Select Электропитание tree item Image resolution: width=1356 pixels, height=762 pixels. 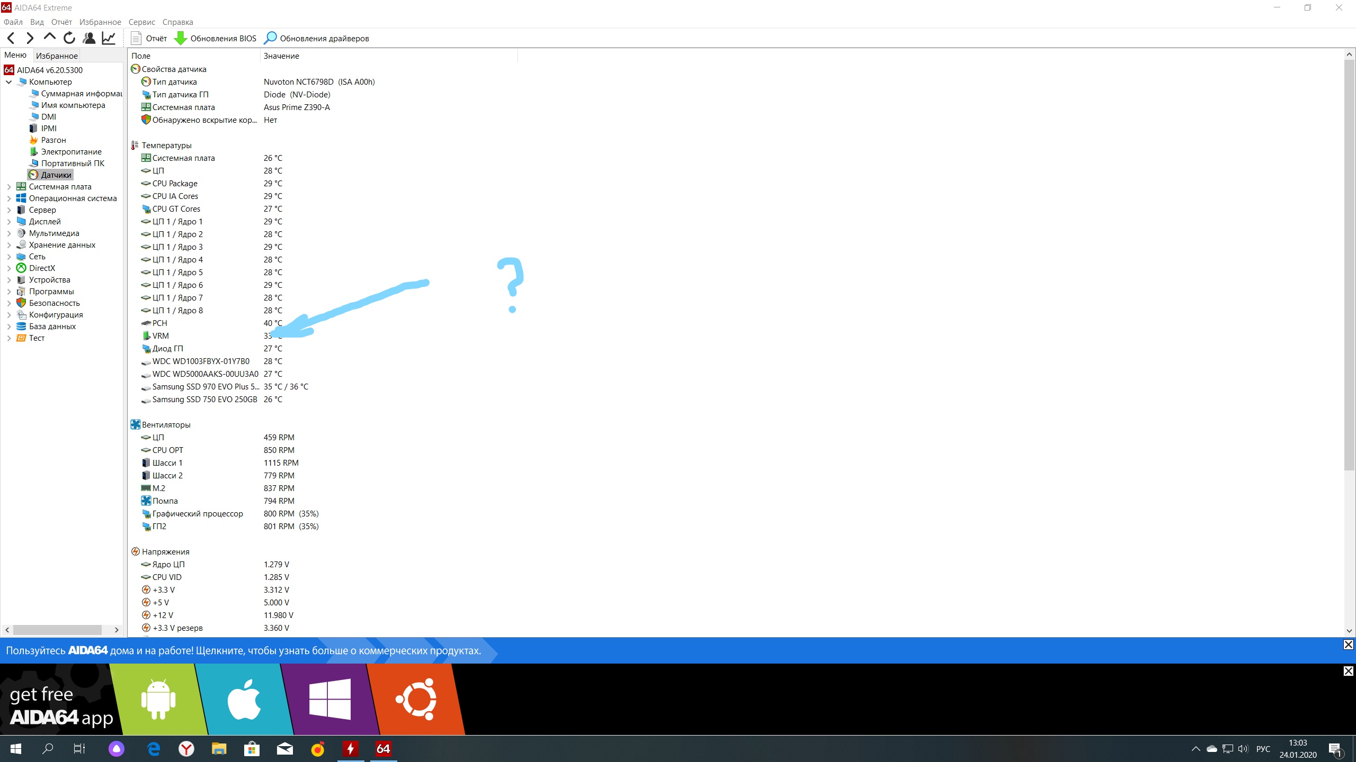pyautogui.click(x=71, y=152)
